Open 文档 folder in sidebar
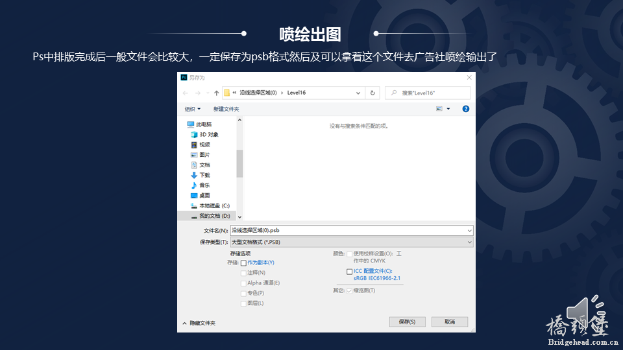The height and width of the screenshot is (350, 623). (x=201, y=165)
